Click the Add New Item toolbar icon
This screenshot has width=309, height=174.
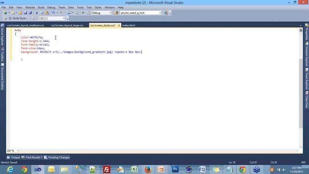[x=13, y=13]
